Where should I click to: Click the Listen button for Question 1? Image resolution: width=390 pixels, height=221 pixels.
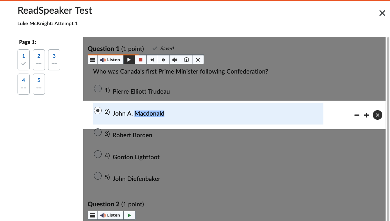110,60
